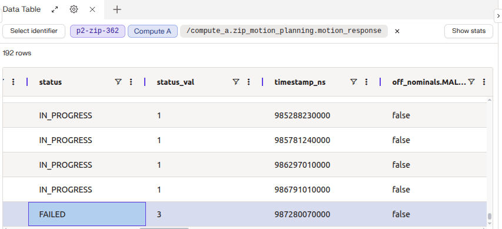
Task: Click scroll-up arrow of table scrollbar
Action: coord(490,99)
